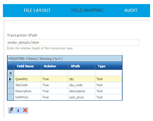
Task: Select the UnitPrice row header cell
Action: pos(11,97)
